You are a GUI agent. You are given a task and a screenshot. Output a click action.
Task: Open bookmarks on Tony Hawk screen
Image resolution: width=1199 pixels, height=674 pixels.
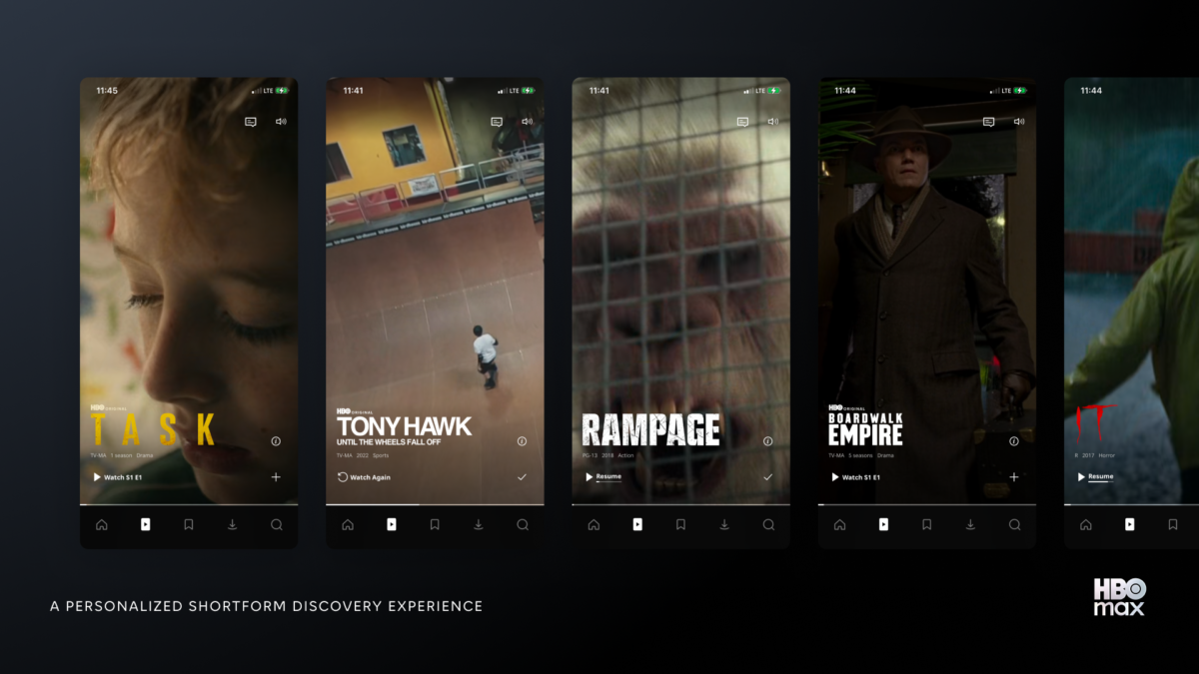click(x=435, y=525)
